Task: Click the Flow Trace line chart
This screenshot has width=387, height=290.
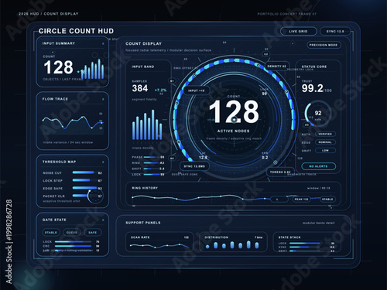Action: (73, 122)
